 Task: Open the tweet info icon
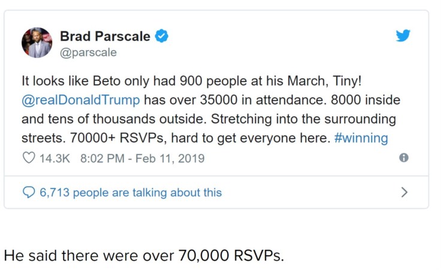tap(404, 158)
